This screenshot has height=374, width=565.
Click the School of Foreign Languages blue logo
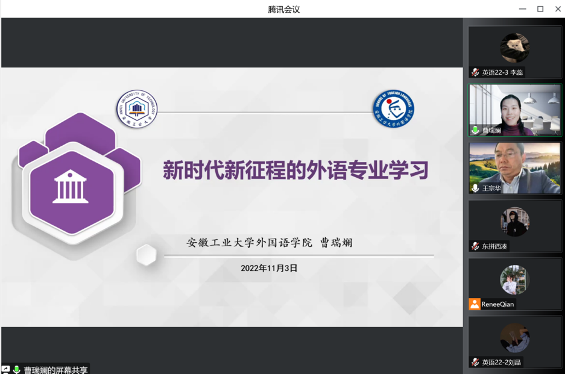393,109
